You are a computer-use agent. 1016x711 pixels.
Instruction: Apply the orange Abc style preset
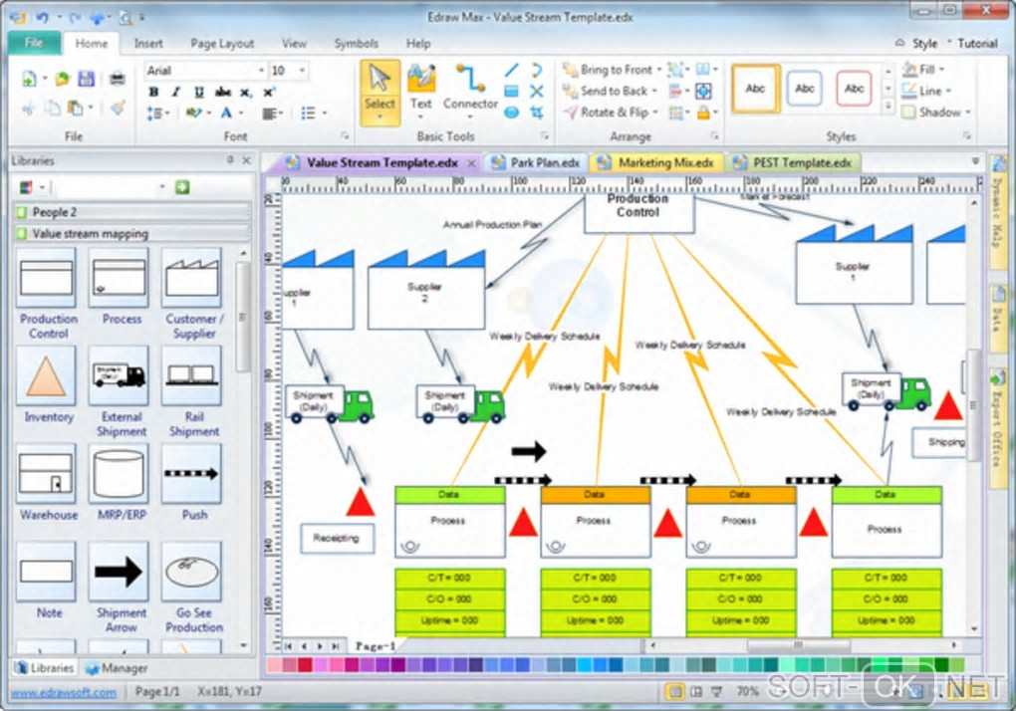click(755, 90)
